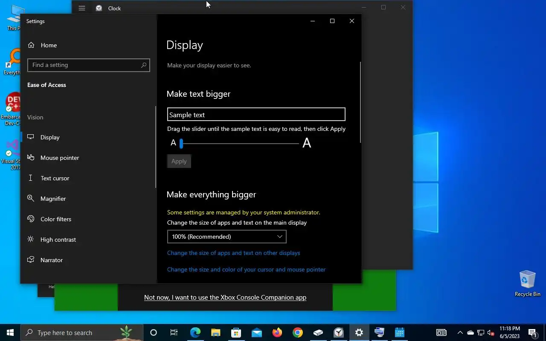Show hidden system tray icons
Image resolution: width=546 pixels, height=341 pixels.
tap(460, 332)
